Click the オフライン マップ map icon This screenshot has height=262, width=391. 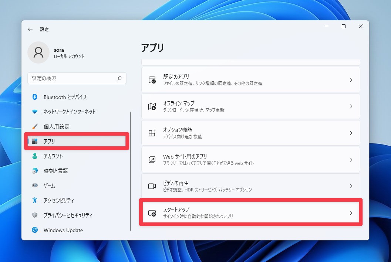[x=152, y=106]
